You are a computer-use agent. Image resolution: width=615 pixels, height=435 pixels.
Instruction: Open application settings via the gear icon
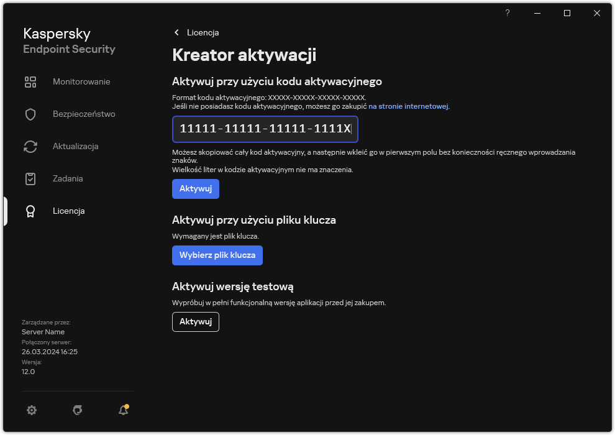32,410
